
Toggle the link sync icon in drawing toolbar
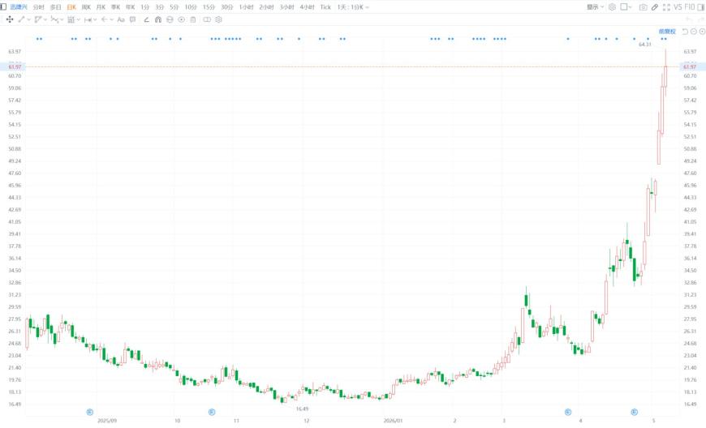point(207,19)
